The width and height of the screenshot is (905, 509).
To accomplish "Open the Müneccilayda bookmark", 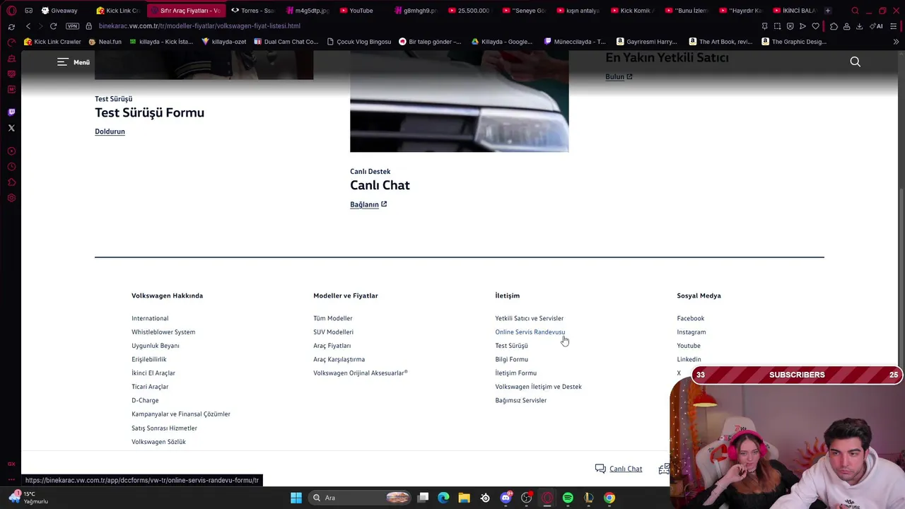I will [574, 42].
